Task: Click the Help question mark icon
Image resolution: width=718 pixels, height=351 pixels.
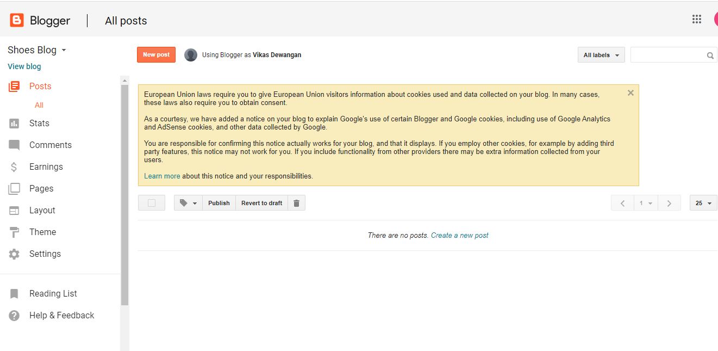Action: tap(14, 316)
